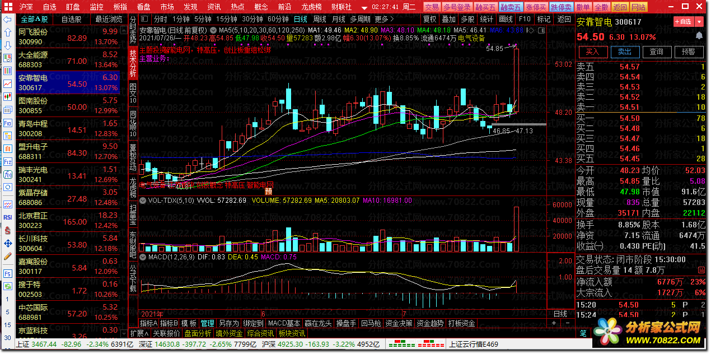Open the 财联社 menu
Screen dimensions: 711x354
point(341,7)
